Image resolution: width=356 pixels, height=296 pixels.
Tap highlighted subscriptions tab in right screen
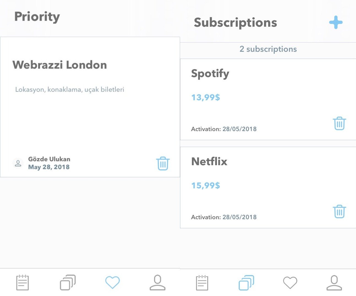[x=246, y=283]
